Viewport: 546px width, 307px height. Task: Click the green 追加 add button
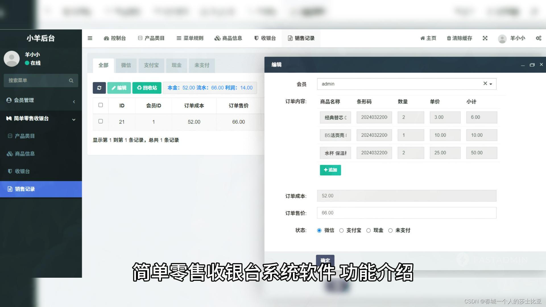point(330,170)
